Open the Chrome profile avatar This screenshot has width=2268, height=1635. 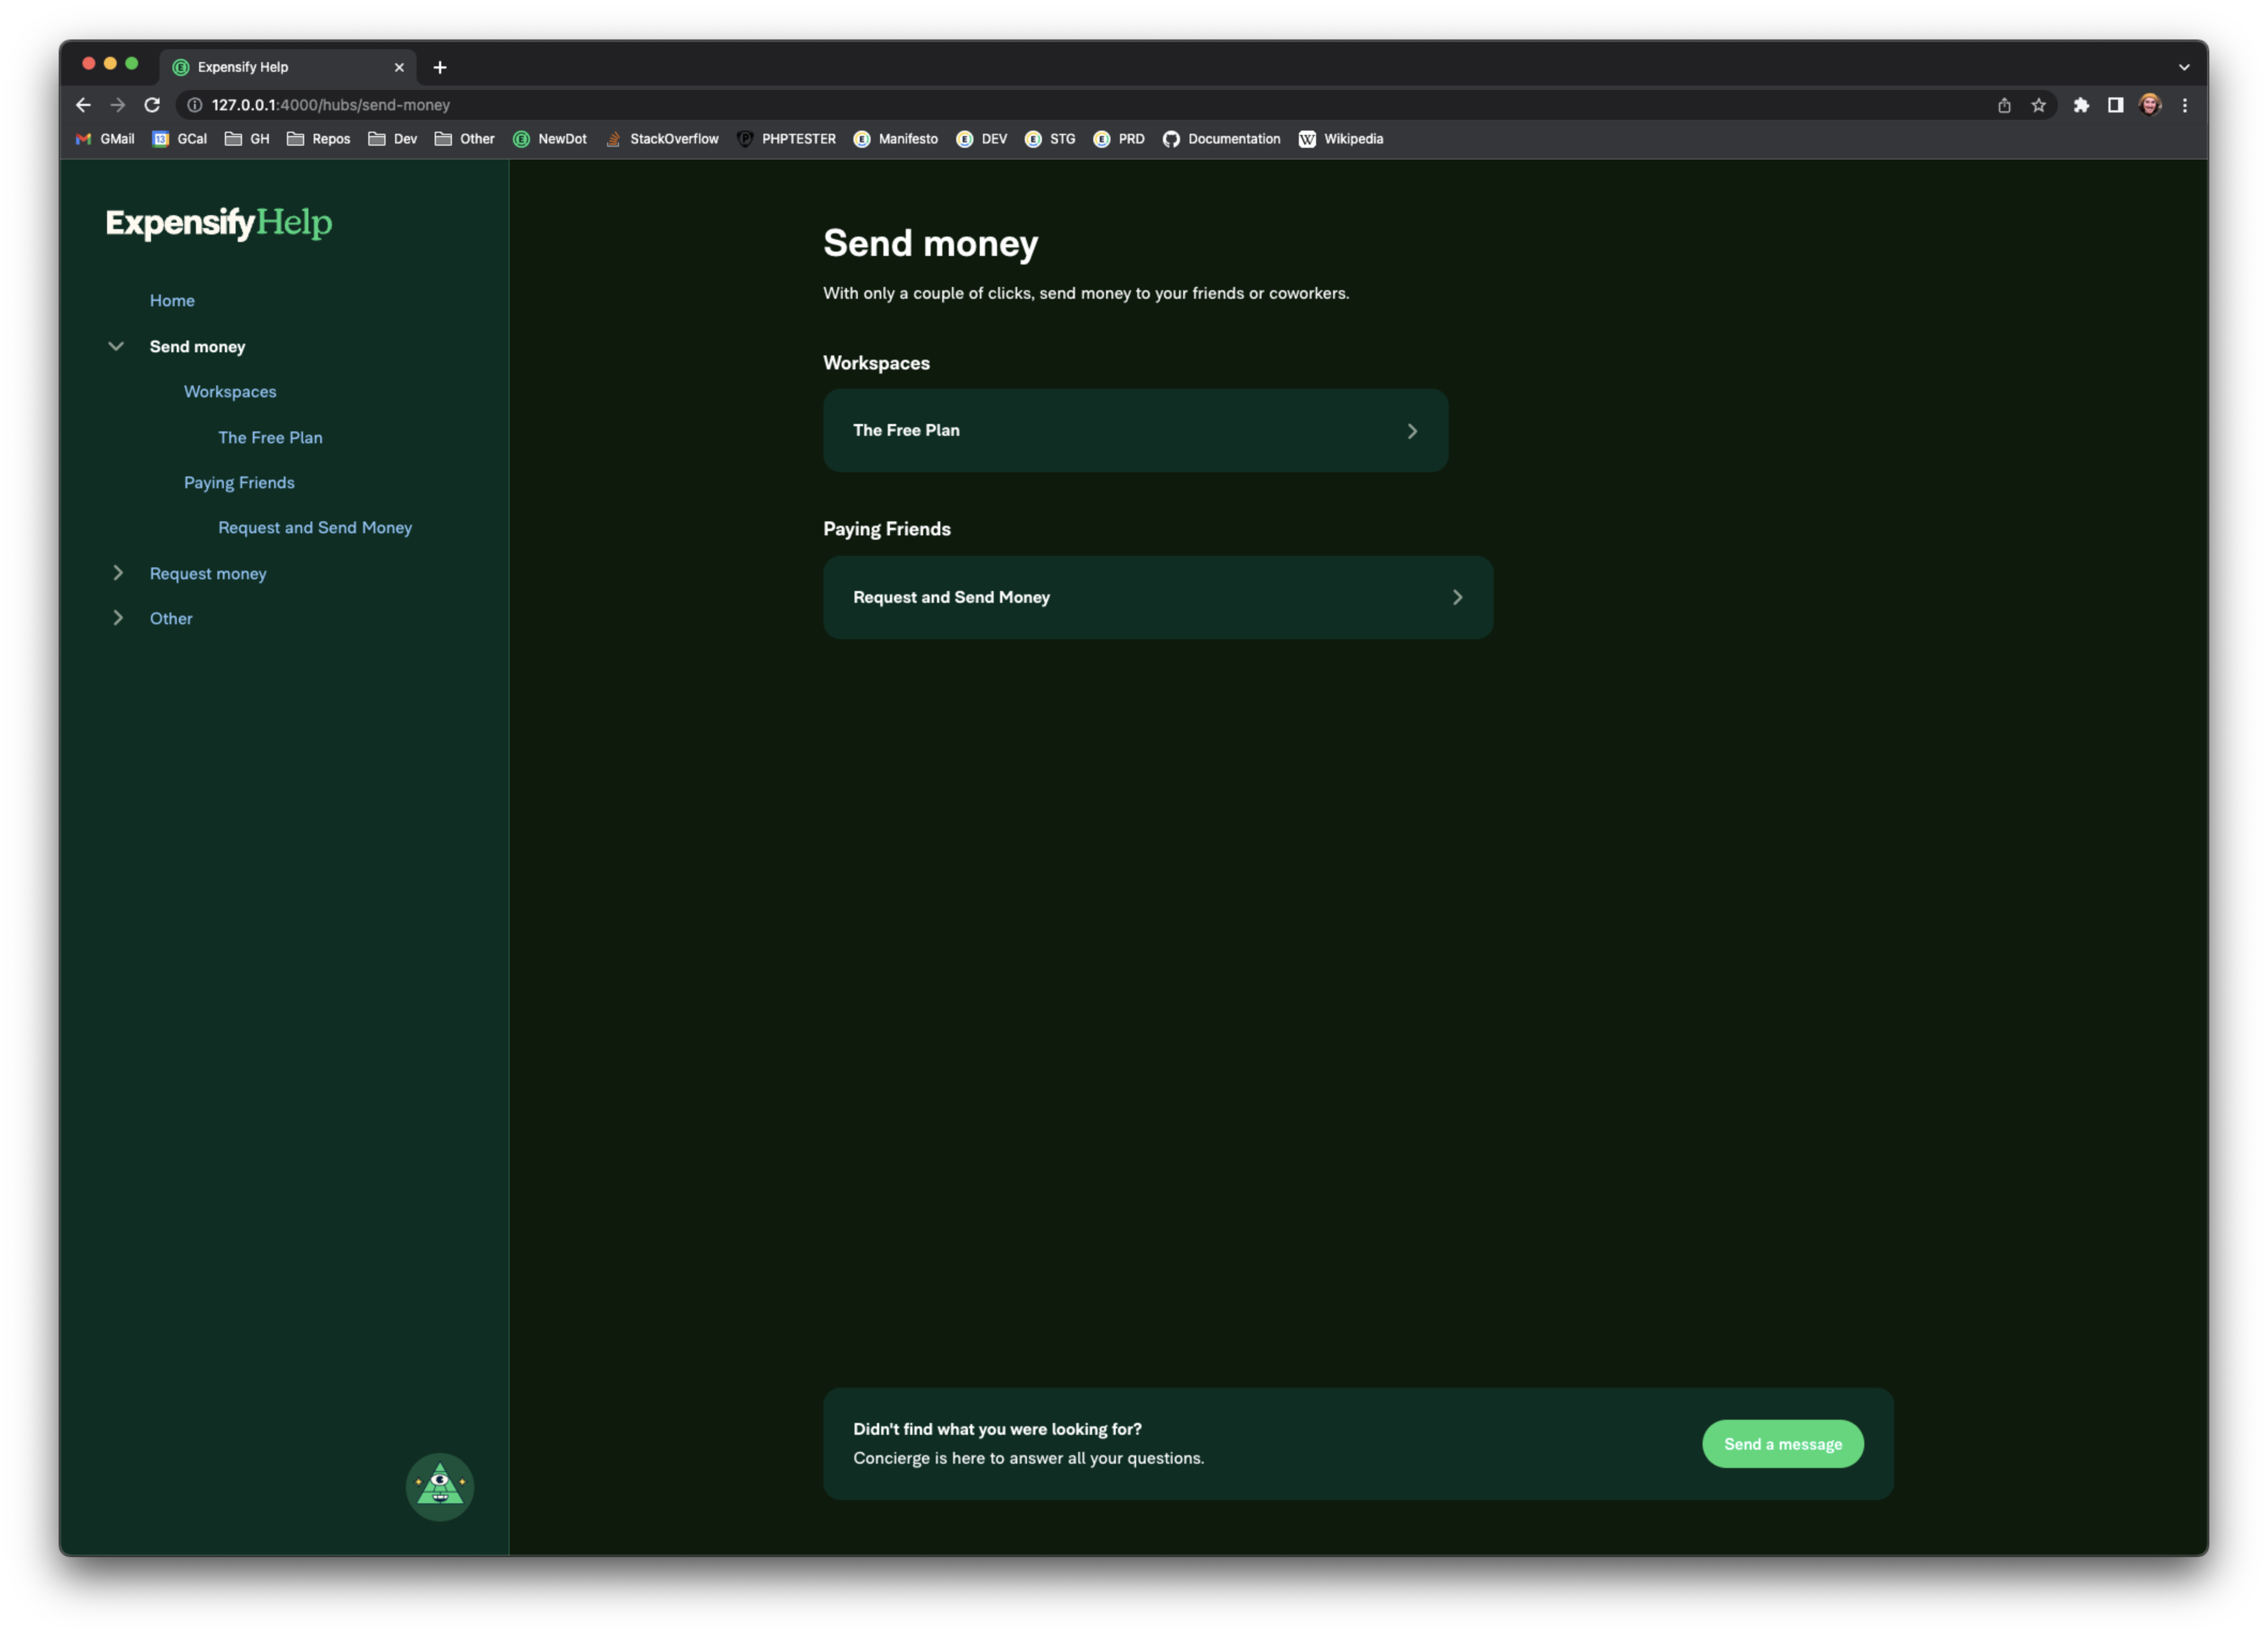(x=2150, y=105)
